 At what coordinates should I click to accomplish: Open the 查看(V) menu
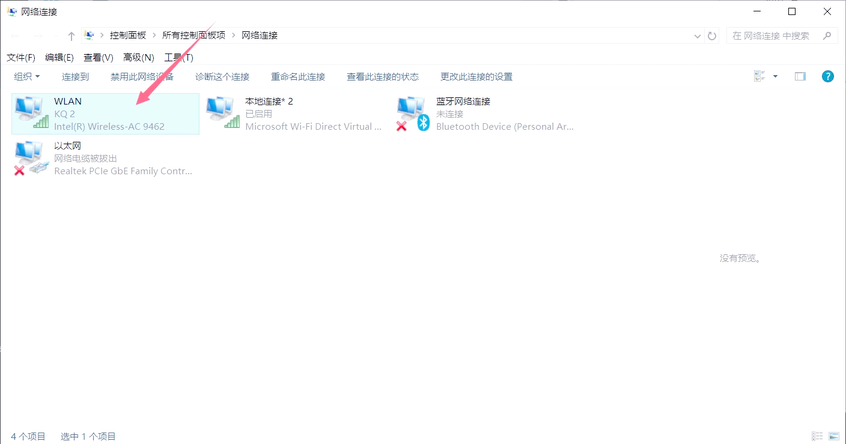pos(99,58)
